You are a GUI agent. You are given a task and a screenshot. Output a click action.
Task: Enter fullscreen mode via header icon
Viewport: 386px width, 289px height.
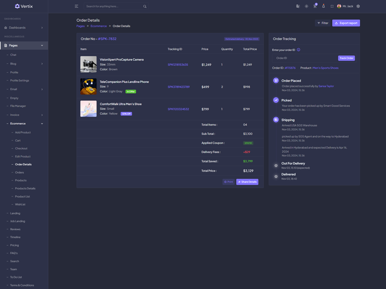(x=332, y=6)
